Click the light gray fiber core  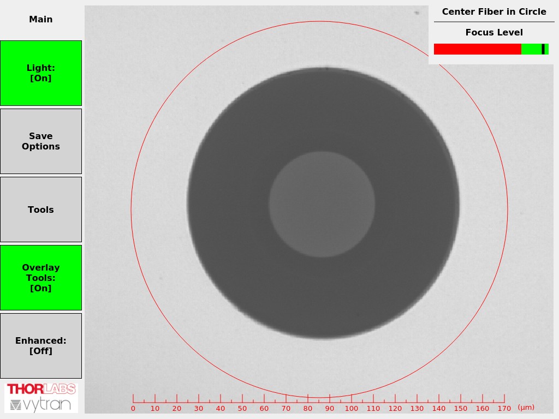[x=322, y=204]
